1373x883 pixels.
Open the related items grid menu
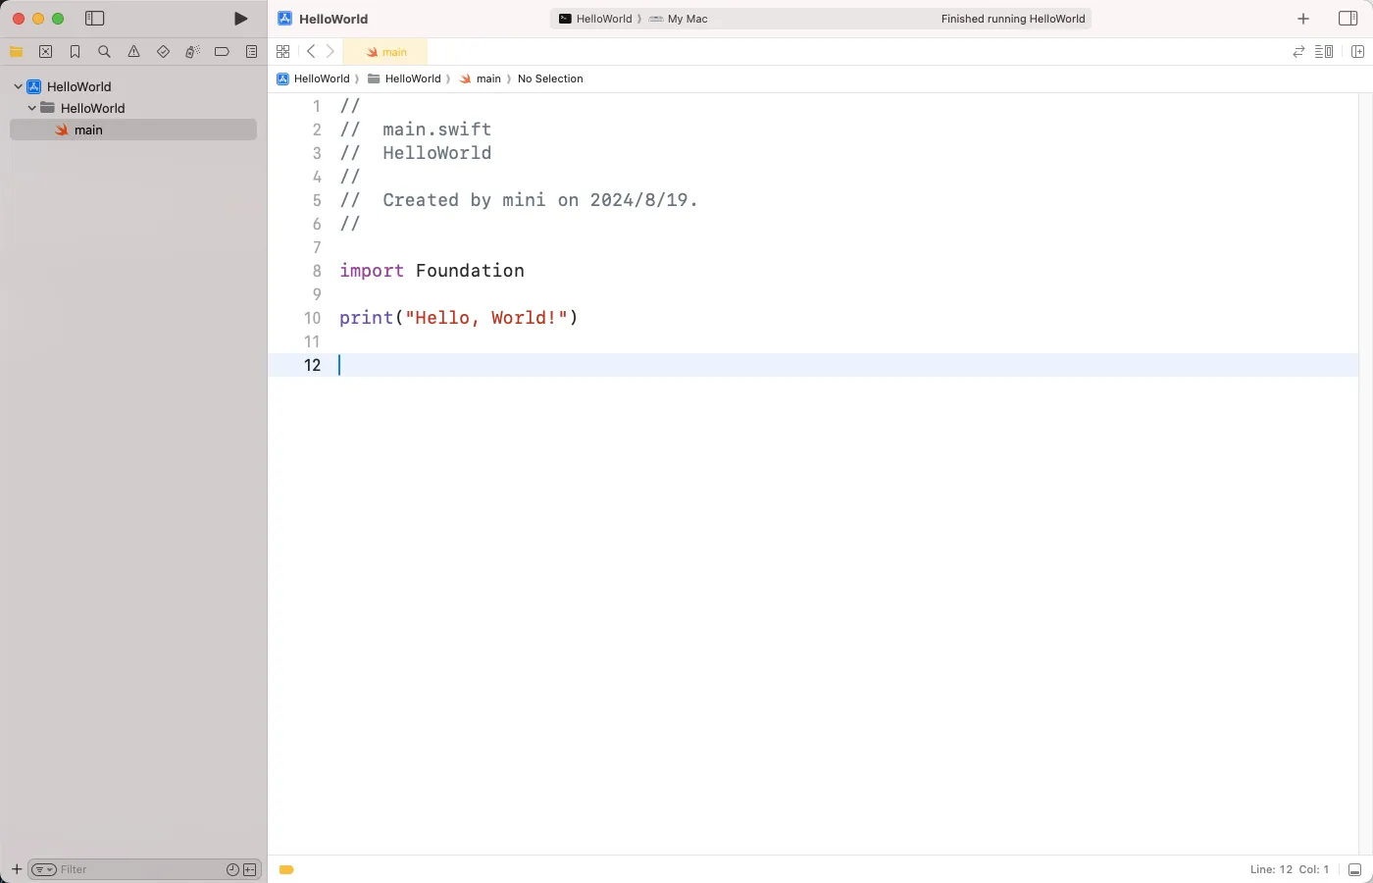pyautogui.click(x=283, y=52)
